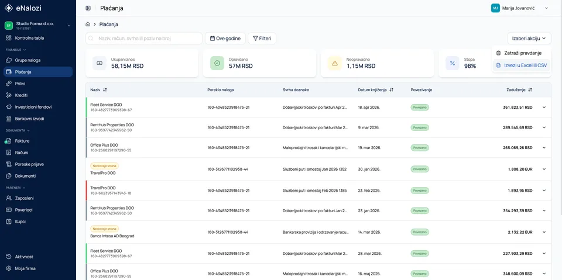Toggle the sidebar panel icon
This screenshot has height=280, width=562.
(88, 8)
